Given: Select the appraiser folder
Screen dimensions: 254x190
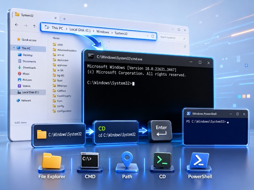Looking at the screenshot, I should coord(60,65).
